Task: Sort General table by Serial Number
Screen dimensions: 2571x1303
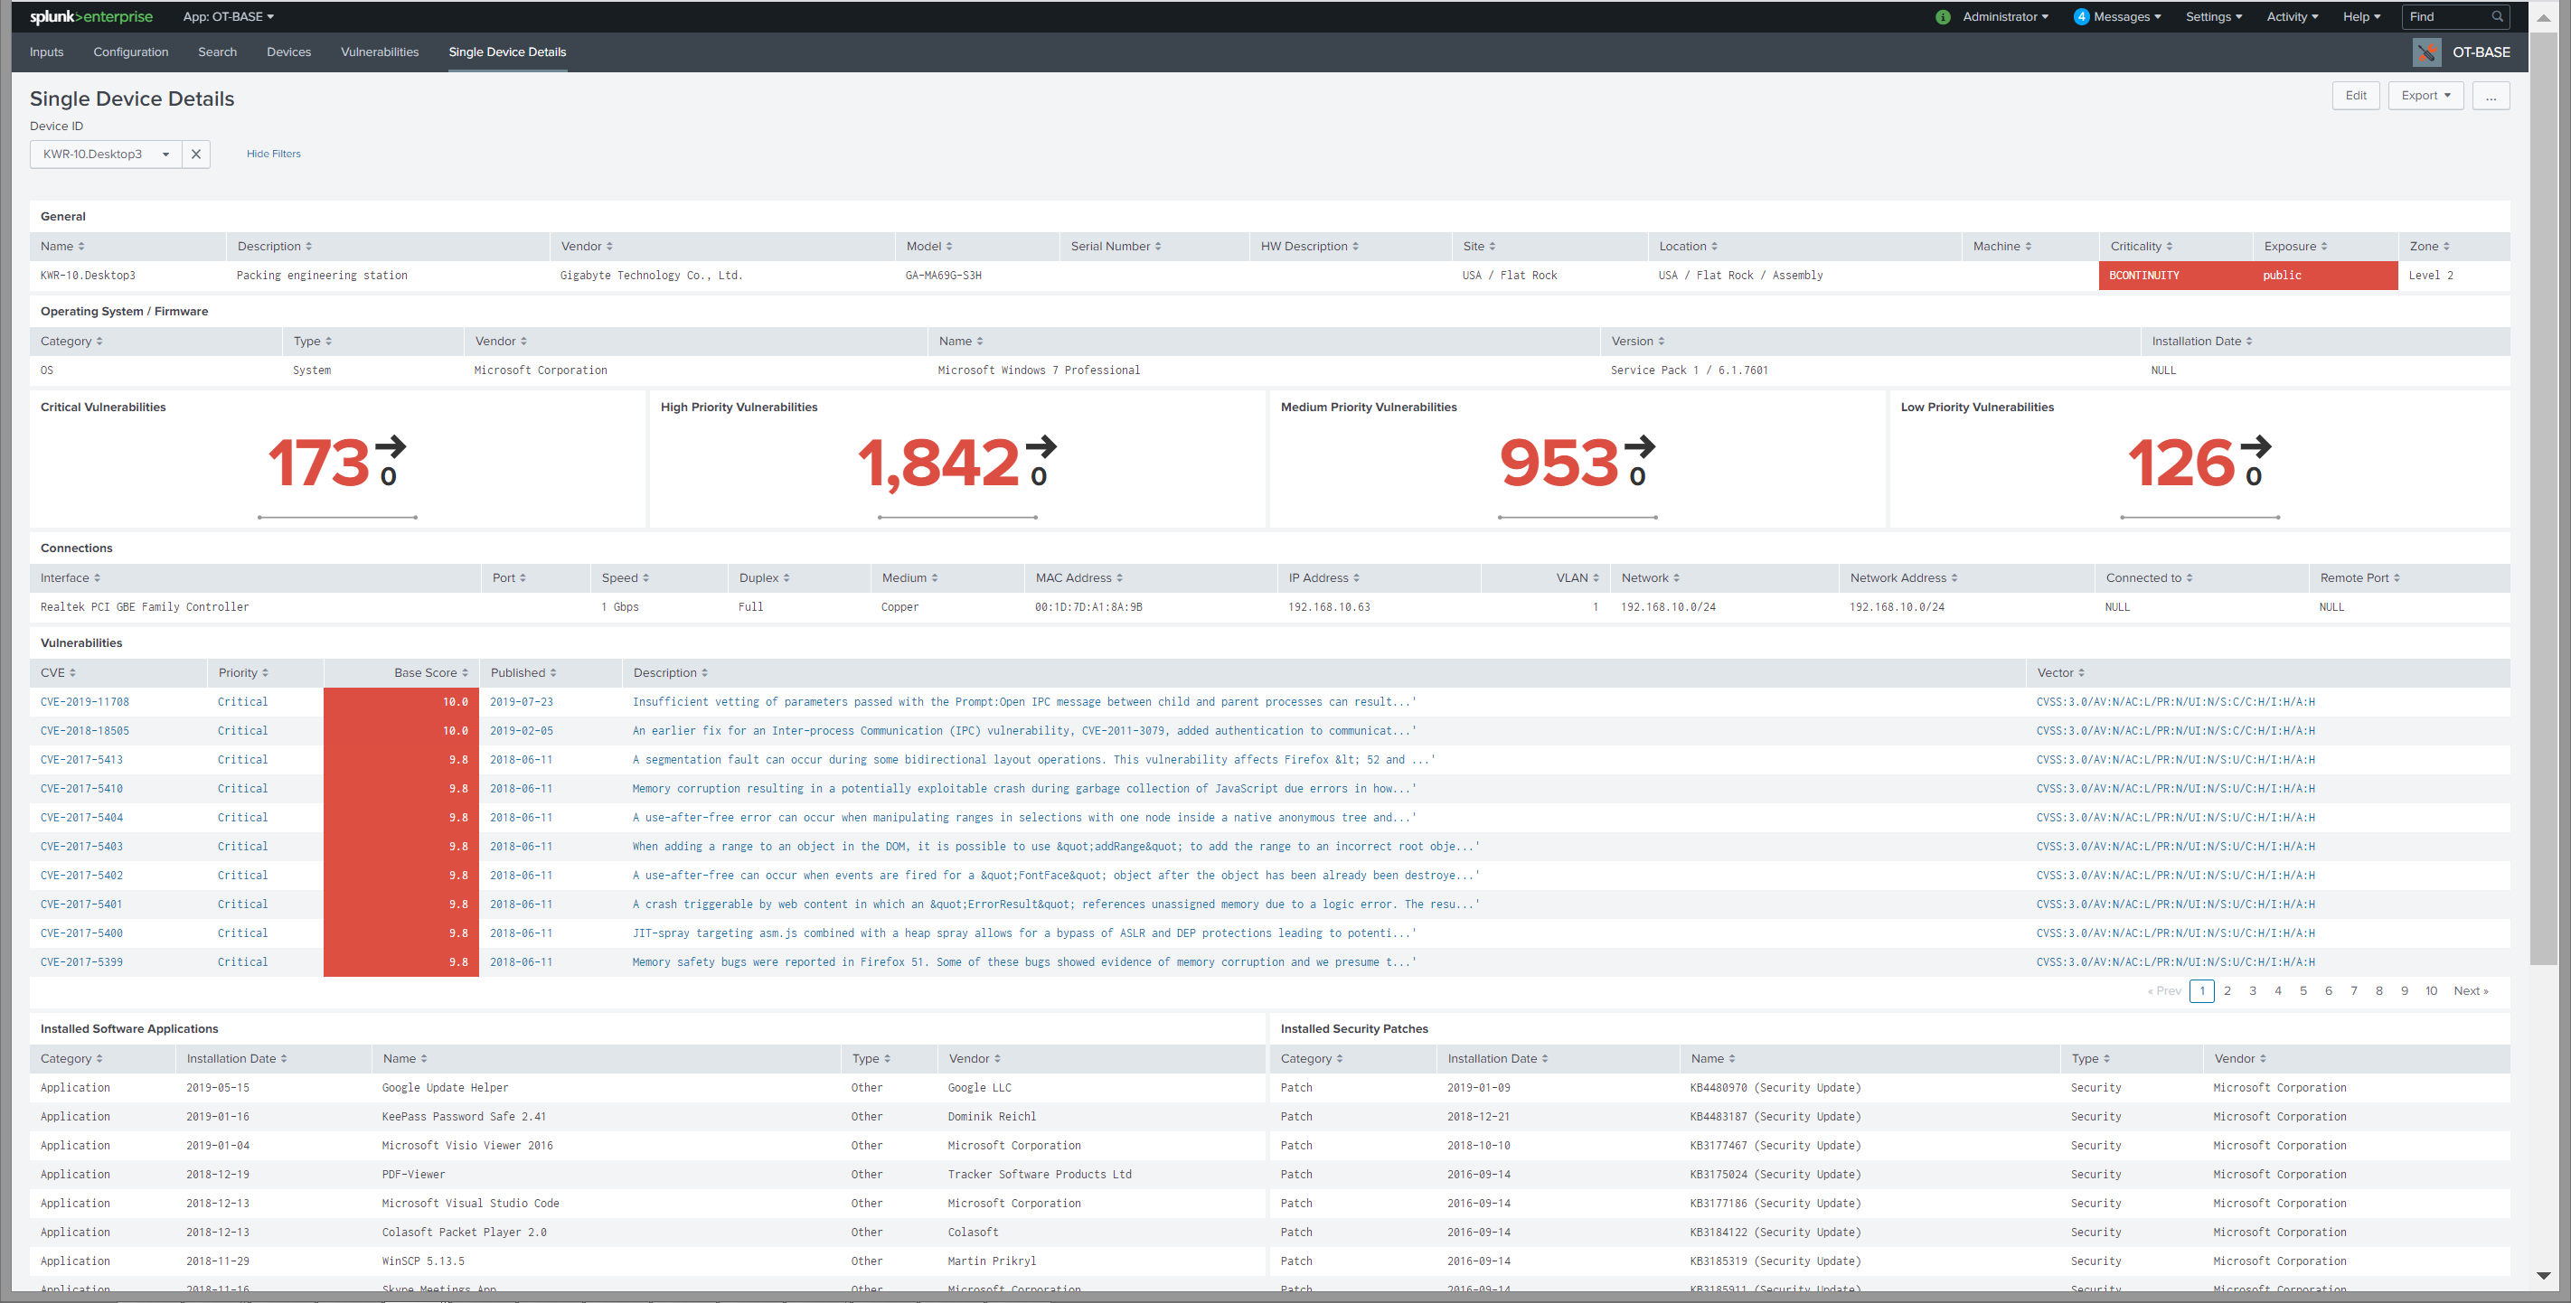Action: click(x=1116, y=247)
